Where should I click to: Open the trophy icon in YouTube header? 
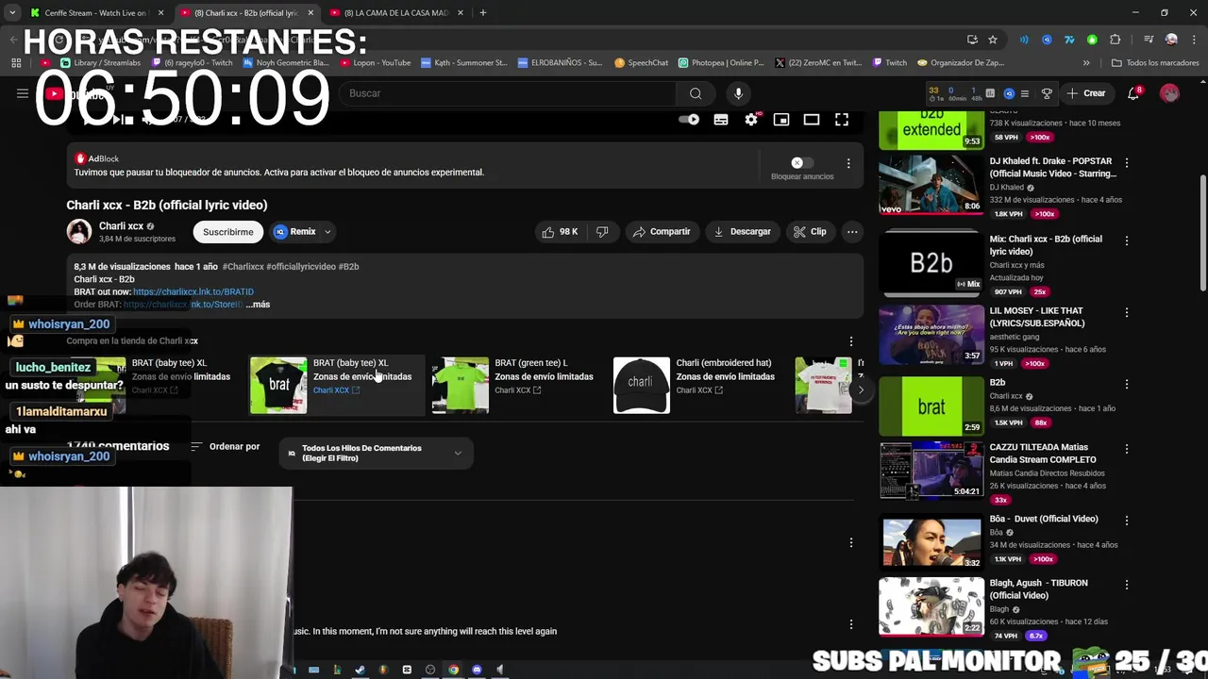point(1047,93)
